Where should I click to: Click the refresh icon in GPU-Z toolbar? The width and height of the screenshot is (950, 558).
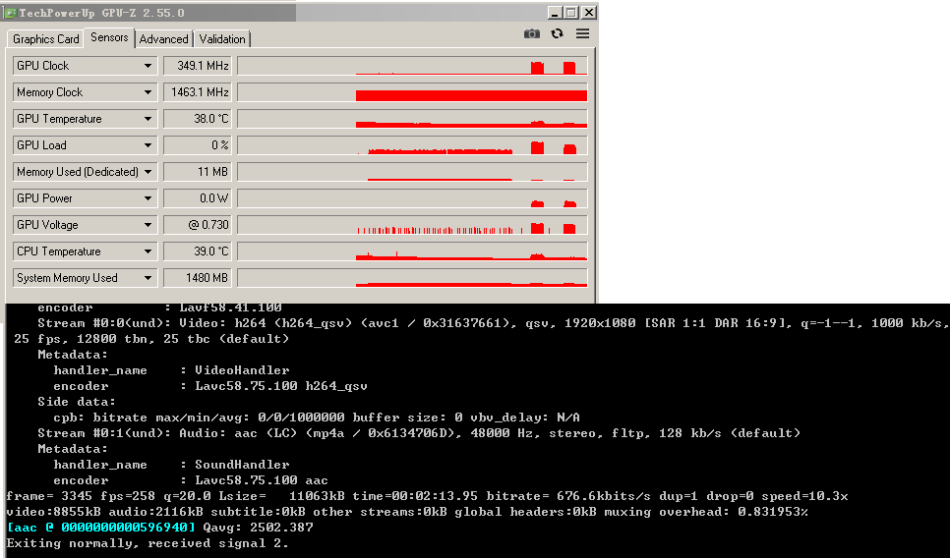(557, 33)
